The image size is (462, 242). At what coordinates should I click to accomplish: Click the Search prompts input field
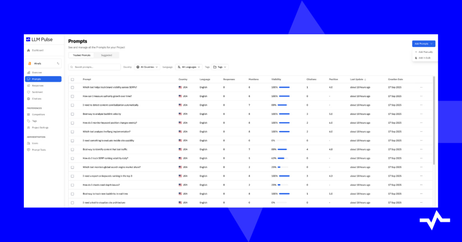[95, 67]
